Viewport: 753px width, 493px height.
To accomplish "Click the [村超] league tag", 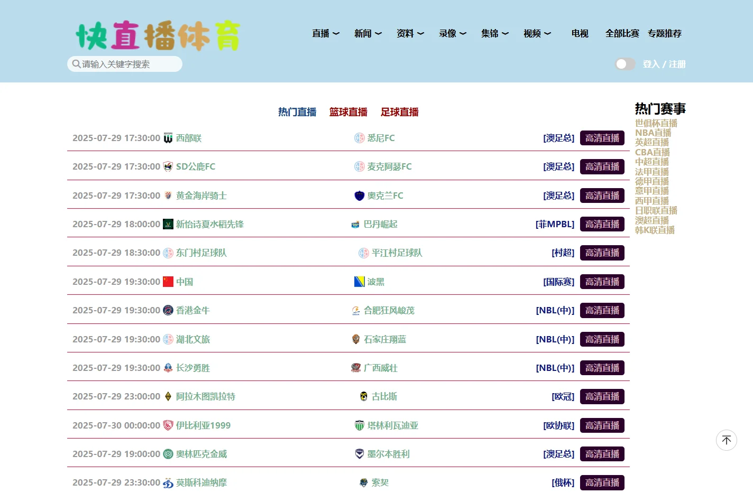I will click(563, 253).
